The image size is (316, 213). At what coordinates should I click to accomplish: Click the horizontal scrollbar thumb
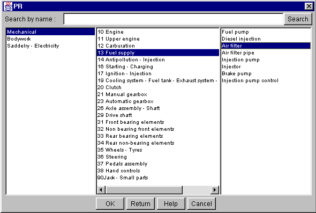(x=144, y=190)
